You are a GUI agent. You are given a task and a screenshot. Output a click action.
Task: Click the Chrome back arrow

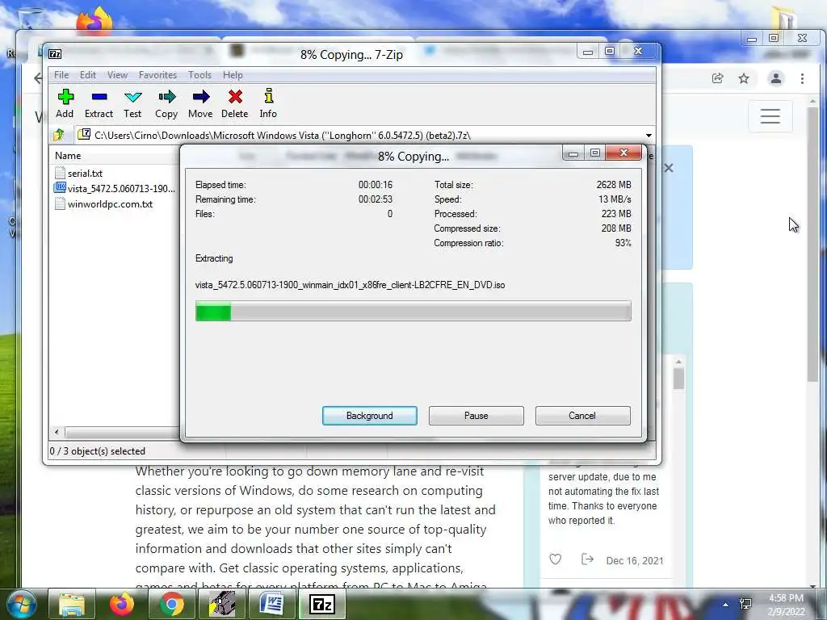(38, 78)
